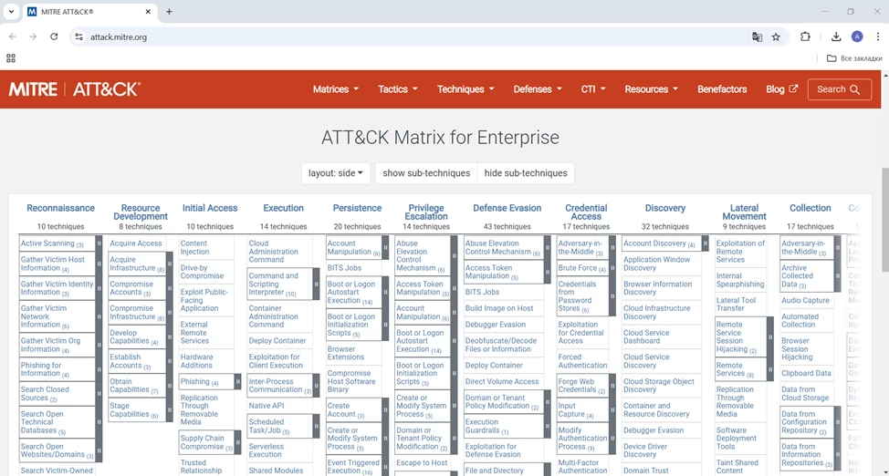Click the MITRE ATT&CK logo
This screenshot has height=476, width=889.
pos(75,89)
